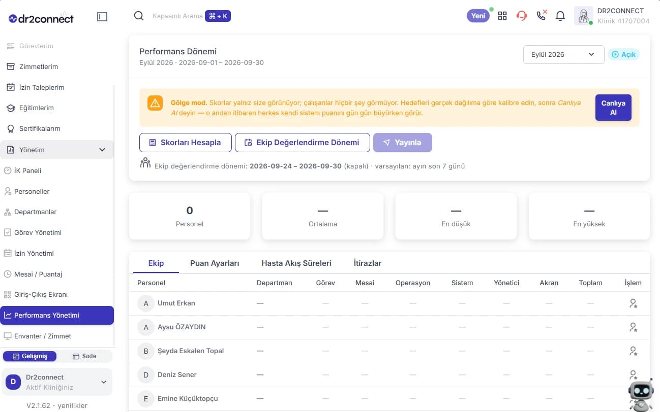Open the apps grid icon
This screenshot has width=660, height=412.
pos(502,16)
